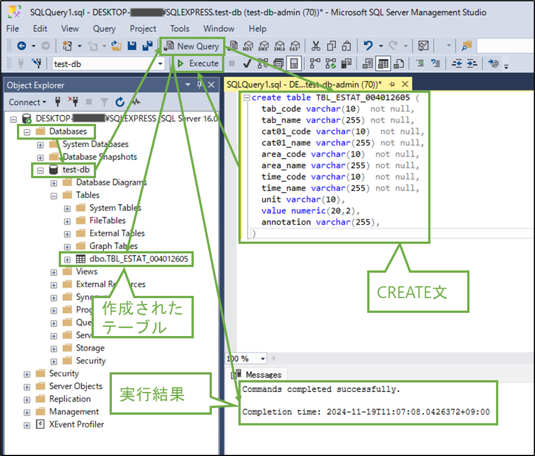
Task: Collapse the Databases folder node
Action: pos(27,132)
